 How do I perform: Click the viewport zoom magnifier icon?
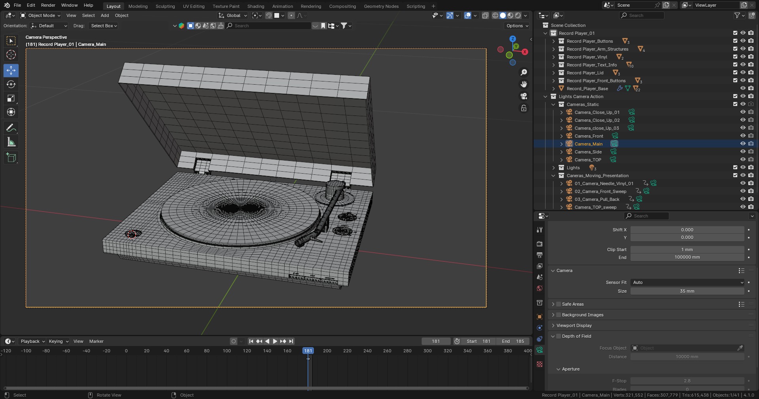524,72
